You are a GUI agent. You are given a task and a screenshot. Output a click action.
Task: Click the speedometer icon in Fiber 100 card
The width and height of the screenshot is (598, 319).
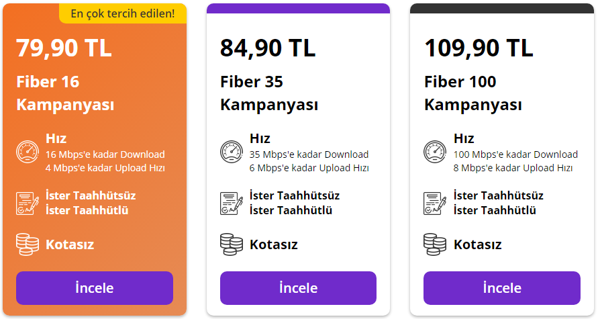(435, 152)
